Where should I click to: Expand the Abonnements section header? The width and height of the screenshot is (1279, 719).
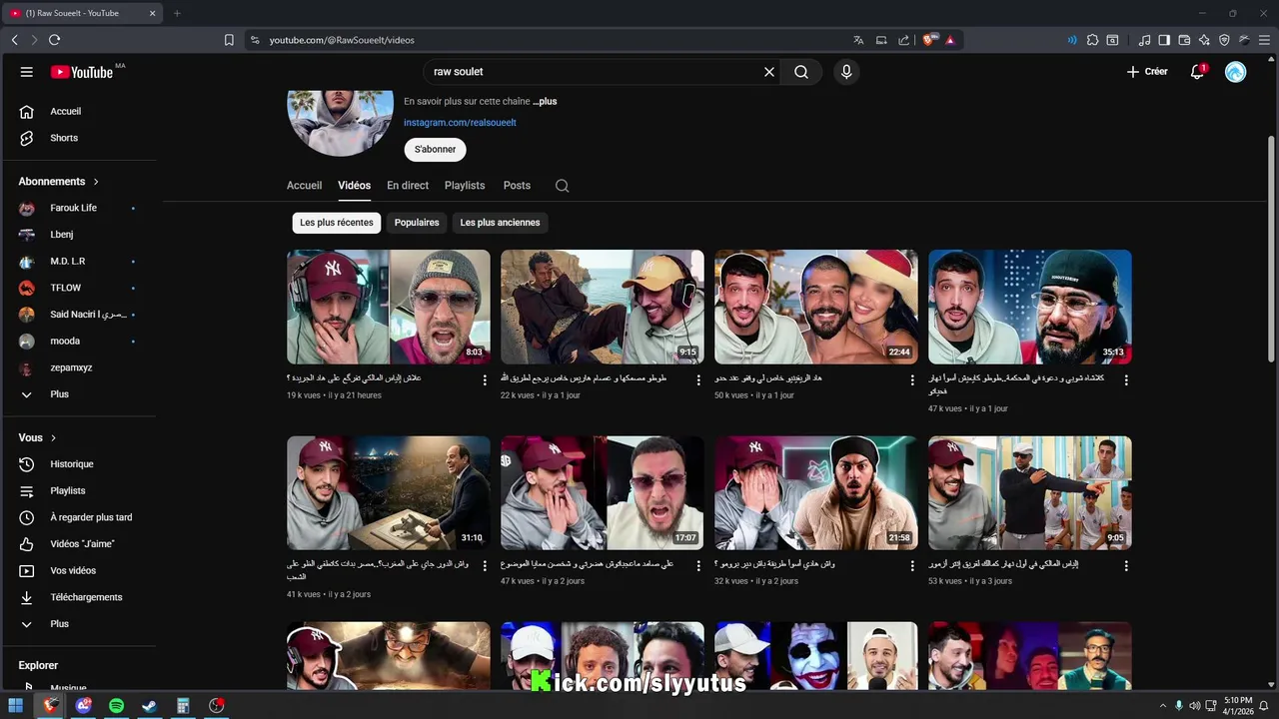(x=59, y=182)
